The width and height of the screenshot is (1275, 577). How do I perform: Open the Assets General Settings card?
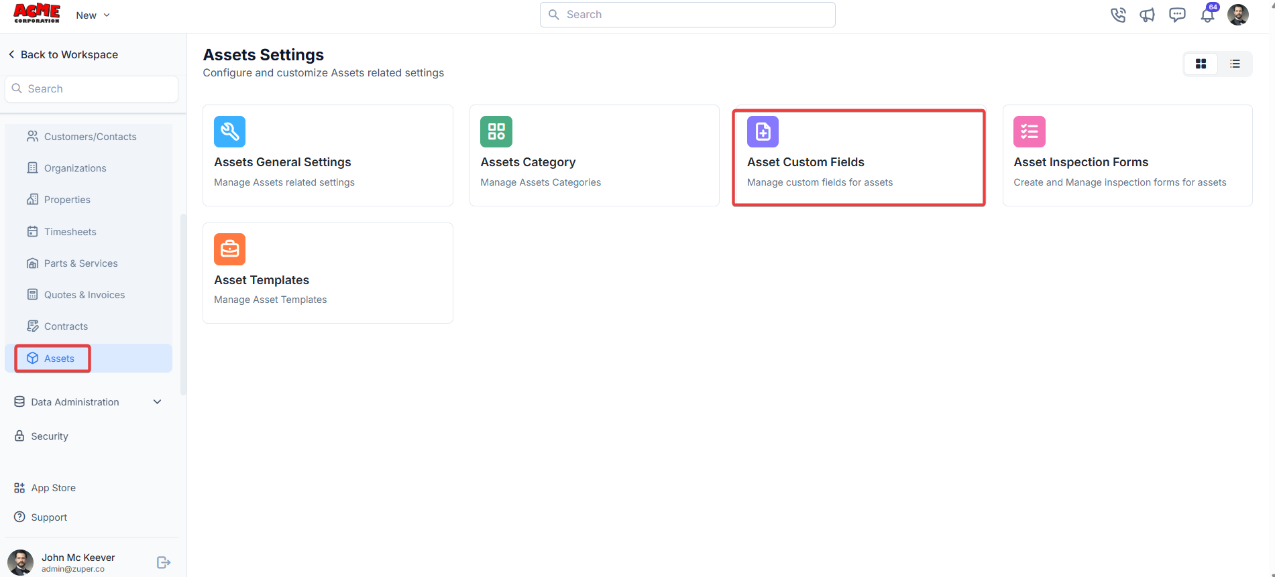(x=328, y=155)
